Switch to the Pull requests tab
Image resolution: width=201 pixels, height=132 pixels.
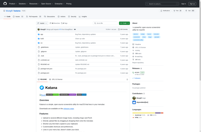[34, 16]
